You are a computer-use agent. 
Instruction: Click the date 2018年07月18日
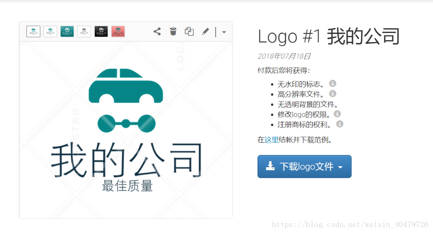[284, 56]
